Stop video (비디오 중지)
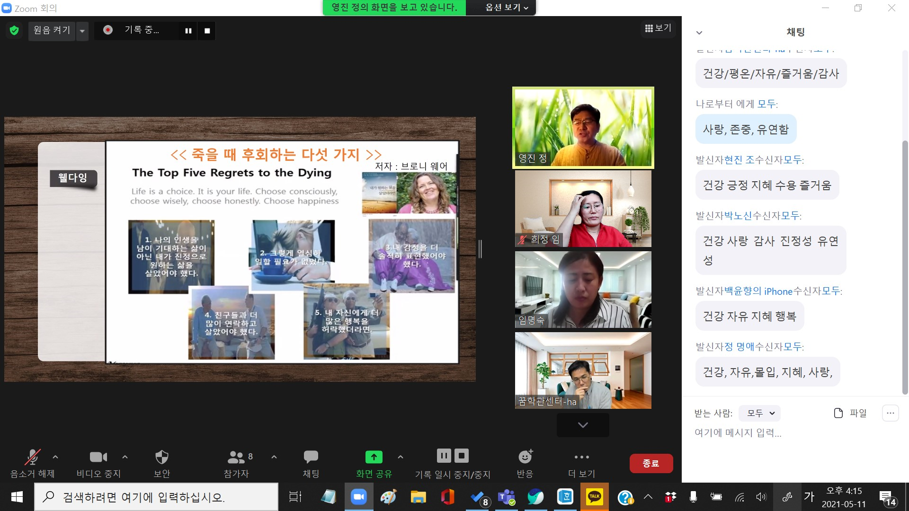Viewport: 909px width, 511px height. coord(98,464)
